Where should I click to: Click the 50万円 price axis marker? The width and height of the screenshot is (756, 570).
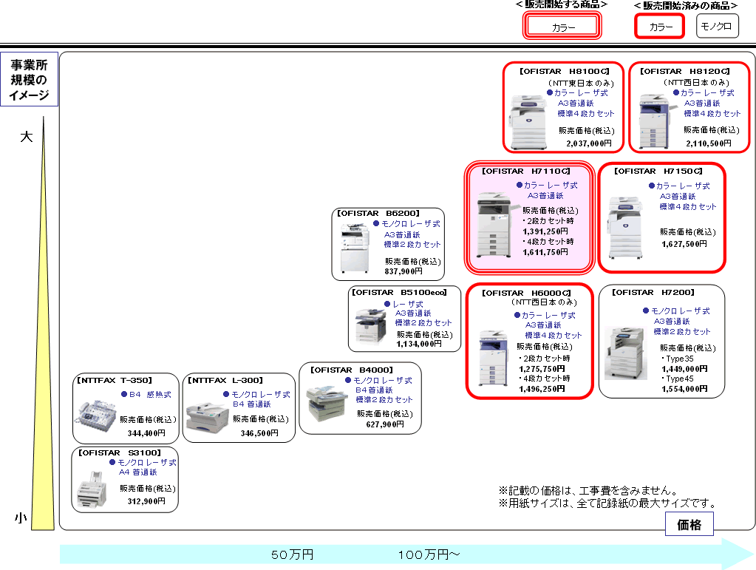pyautogui.click(x=292, y=554)
